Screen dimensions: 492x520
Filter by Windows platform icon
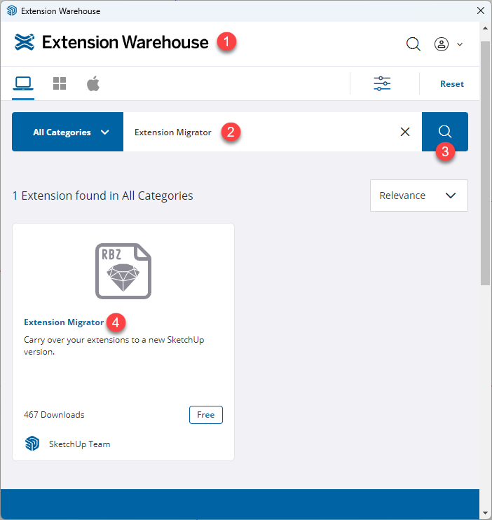coord(60,83)
